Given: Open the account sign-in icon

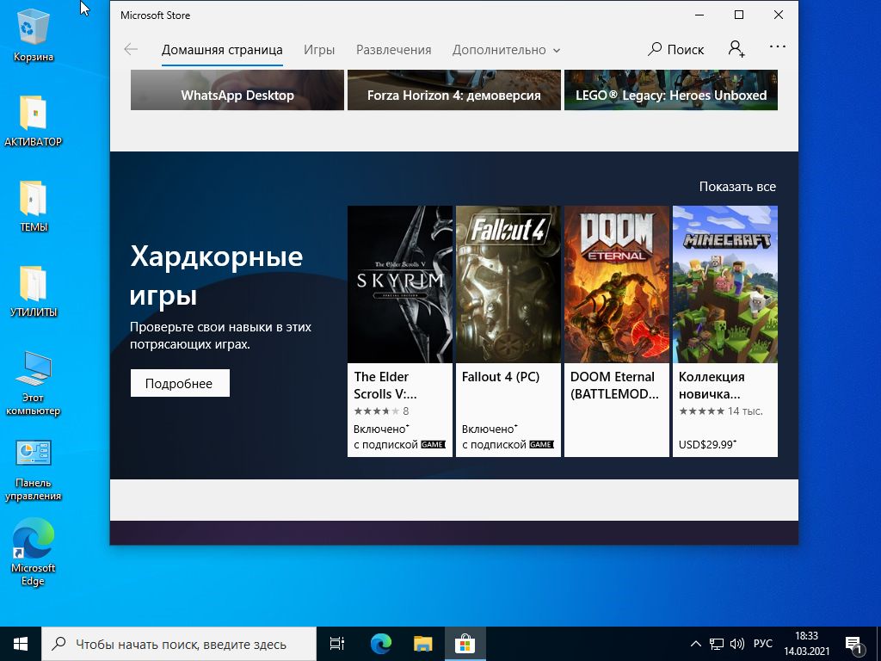Looking at the screenshot, I should pyautogui.click(x=736, y=49).
